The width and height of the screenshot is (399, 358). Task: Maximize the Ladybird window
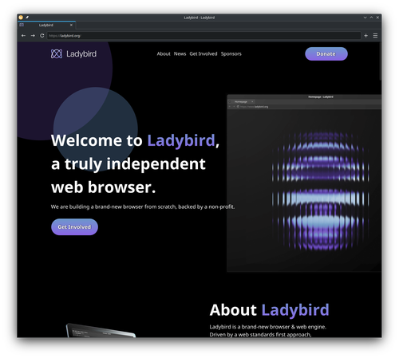click(x=371, y=18)
